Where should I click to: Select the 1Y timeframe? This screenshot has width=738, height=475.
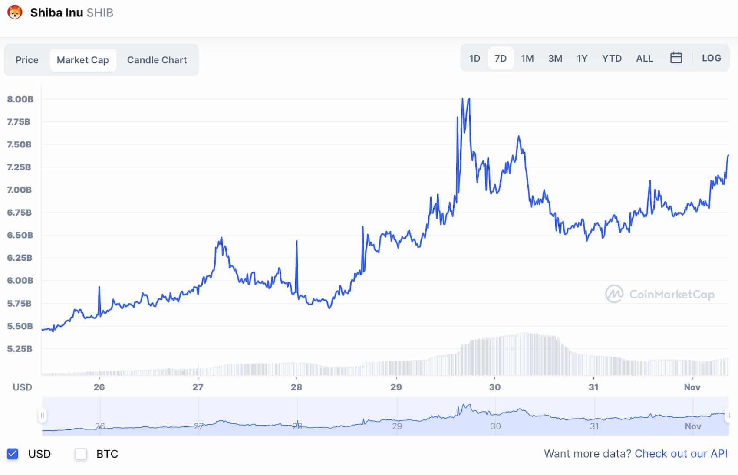tap(582, 58)
